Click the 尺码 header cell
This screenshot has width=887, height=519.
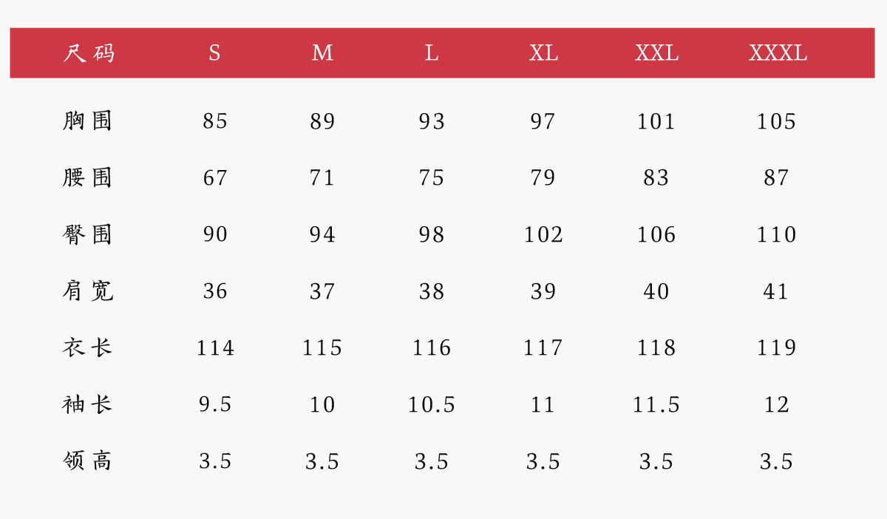[89, 53]
